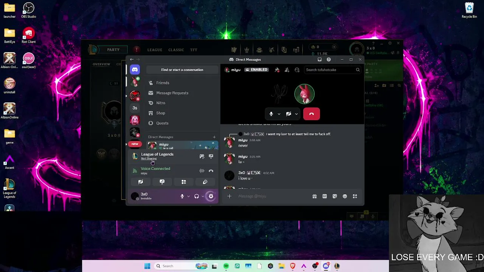484x272 pixels.
Task: Open OVERVIEW tab in League client
Action: [101, 64]
